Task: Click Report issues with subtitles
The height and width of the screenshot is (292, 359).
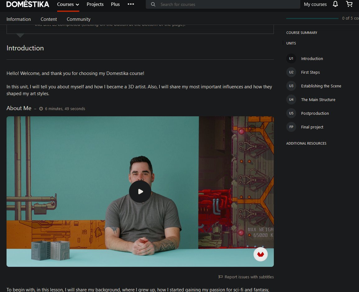Action: 249,277
